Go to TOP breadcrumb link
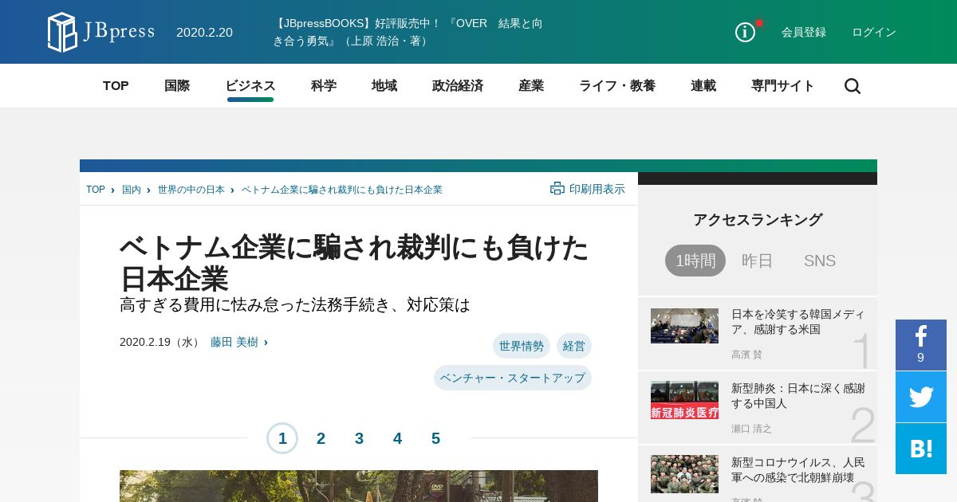 96,190
